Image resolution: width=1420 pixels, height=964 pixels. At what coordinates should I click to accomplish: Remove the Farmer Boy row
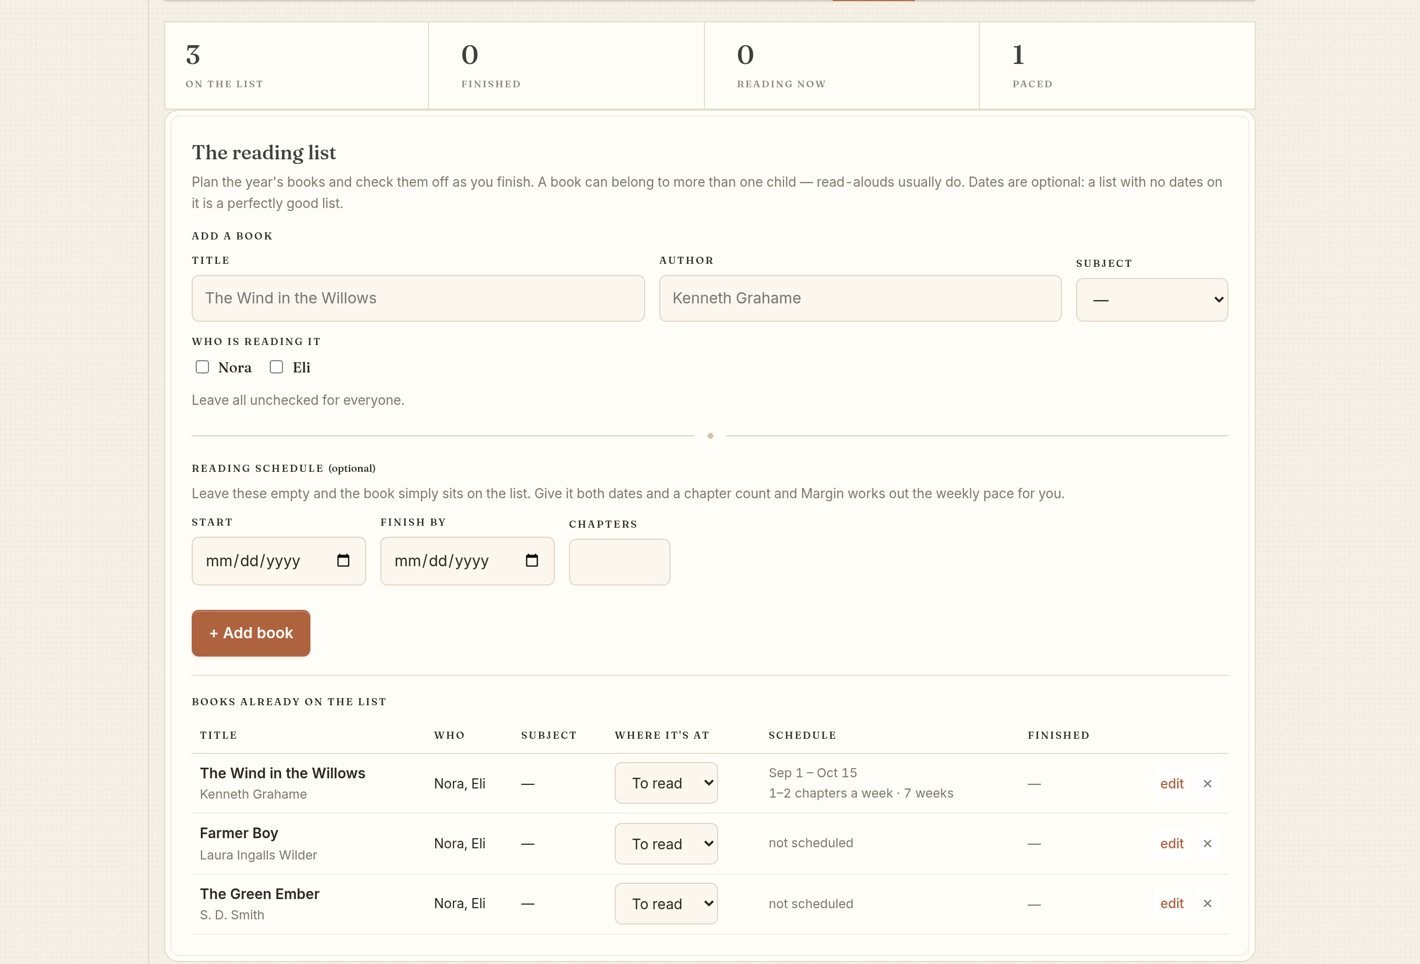coord(1208,844)
